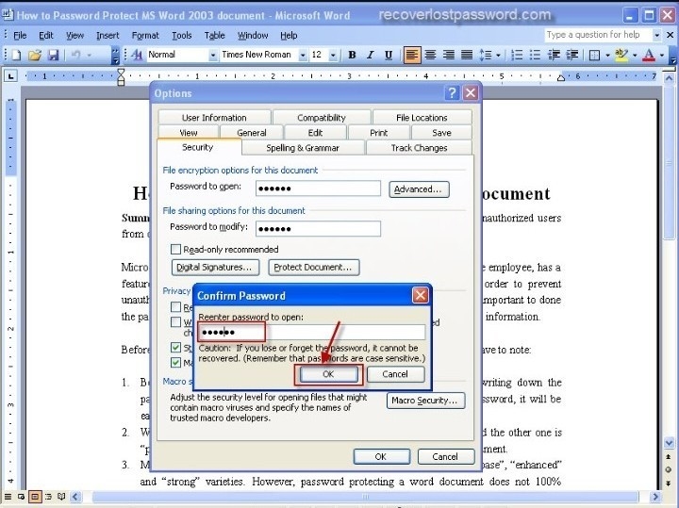The width and height of the screenshot is (679, 508).
Task: Switch to Print Layout View icon
Action: click(35, 497)
